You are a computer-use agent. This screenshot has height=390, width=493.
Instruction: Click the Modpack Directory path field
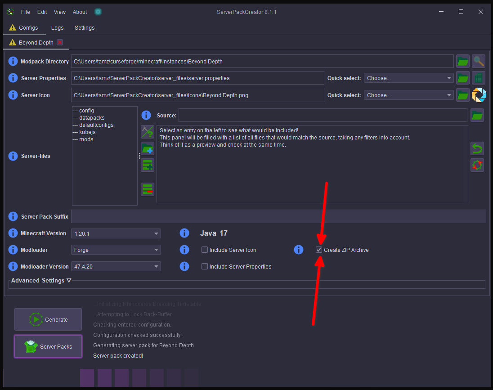(x=262, y=61)
